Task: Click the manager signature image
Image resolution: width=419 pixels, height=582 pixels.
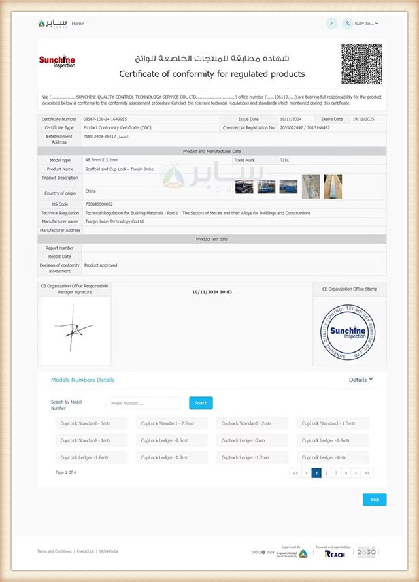Action: [x=74, y=329]
